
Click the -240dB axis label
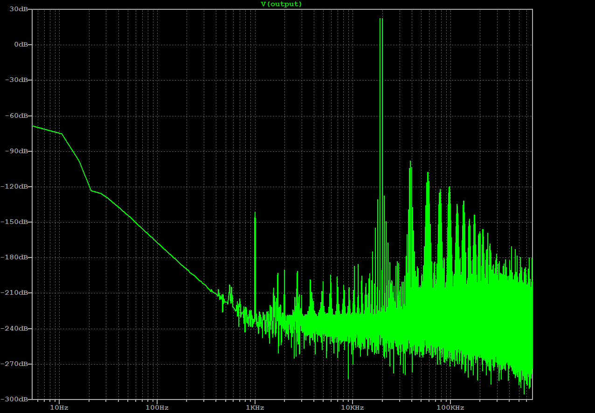15,328
